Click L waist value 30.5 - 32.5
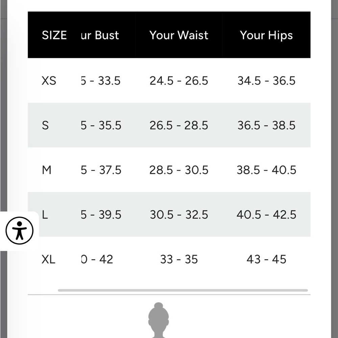Image resolution: width=338 pixels, height=338 pixels. tap(179, 215)
